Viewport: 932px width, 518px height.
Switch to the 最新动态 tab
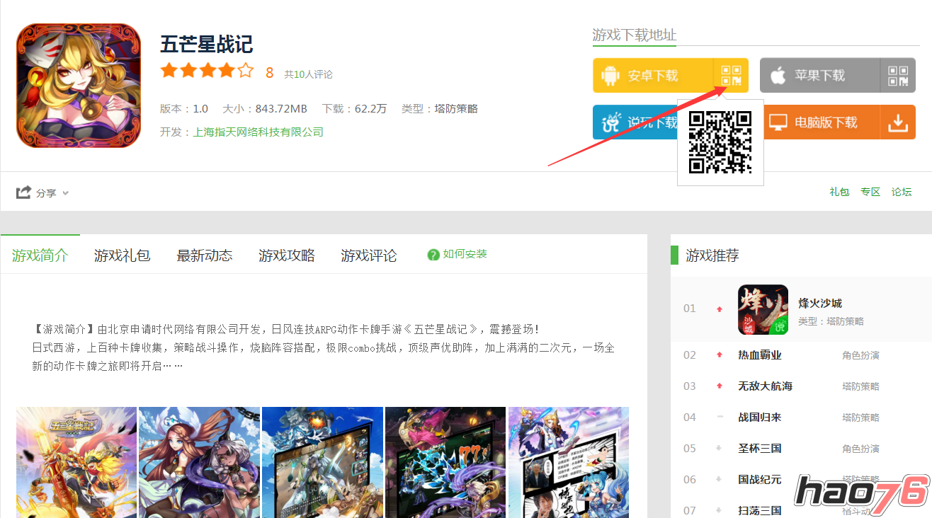coord(205,255)
